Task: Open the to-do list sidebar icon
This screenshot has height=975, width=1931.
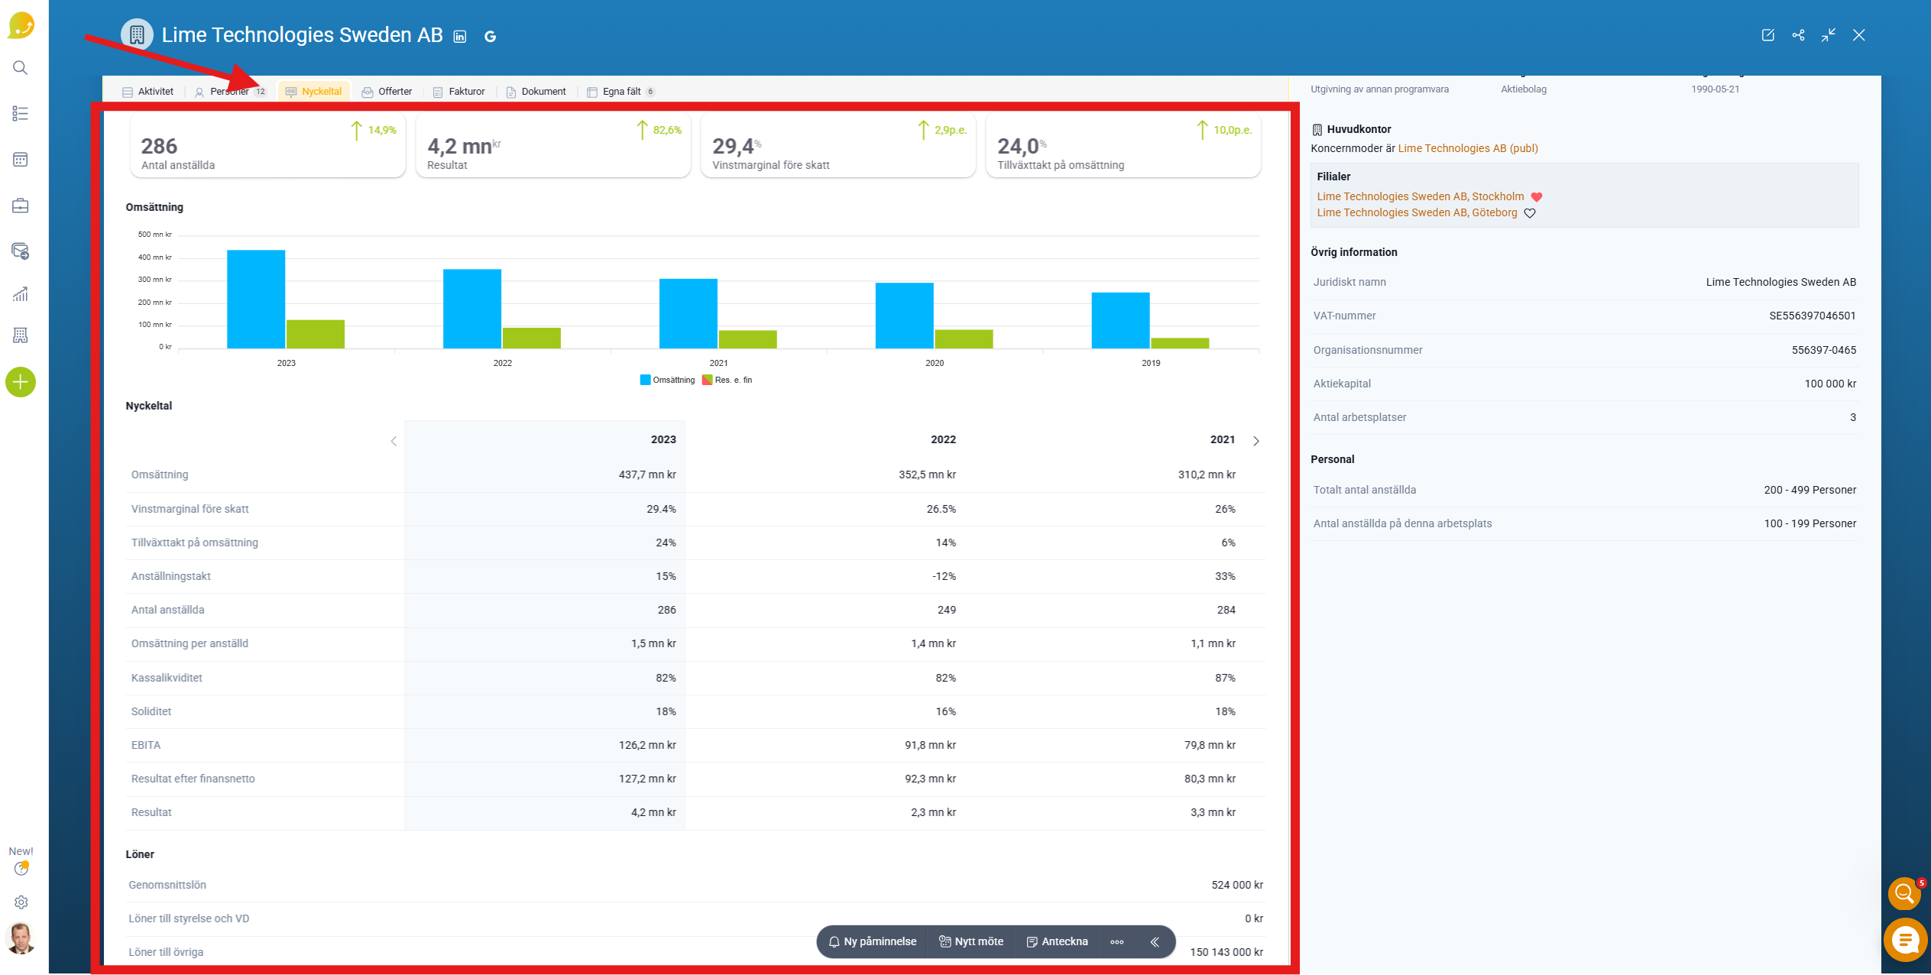Action: pyautogui.click(x=21, y=114)
